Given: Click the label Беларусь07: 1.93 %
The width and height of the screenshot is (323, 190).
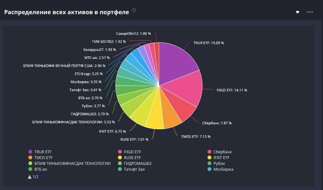Looking at the screenshot, I should pyautogui.click(x=100, y=50).
